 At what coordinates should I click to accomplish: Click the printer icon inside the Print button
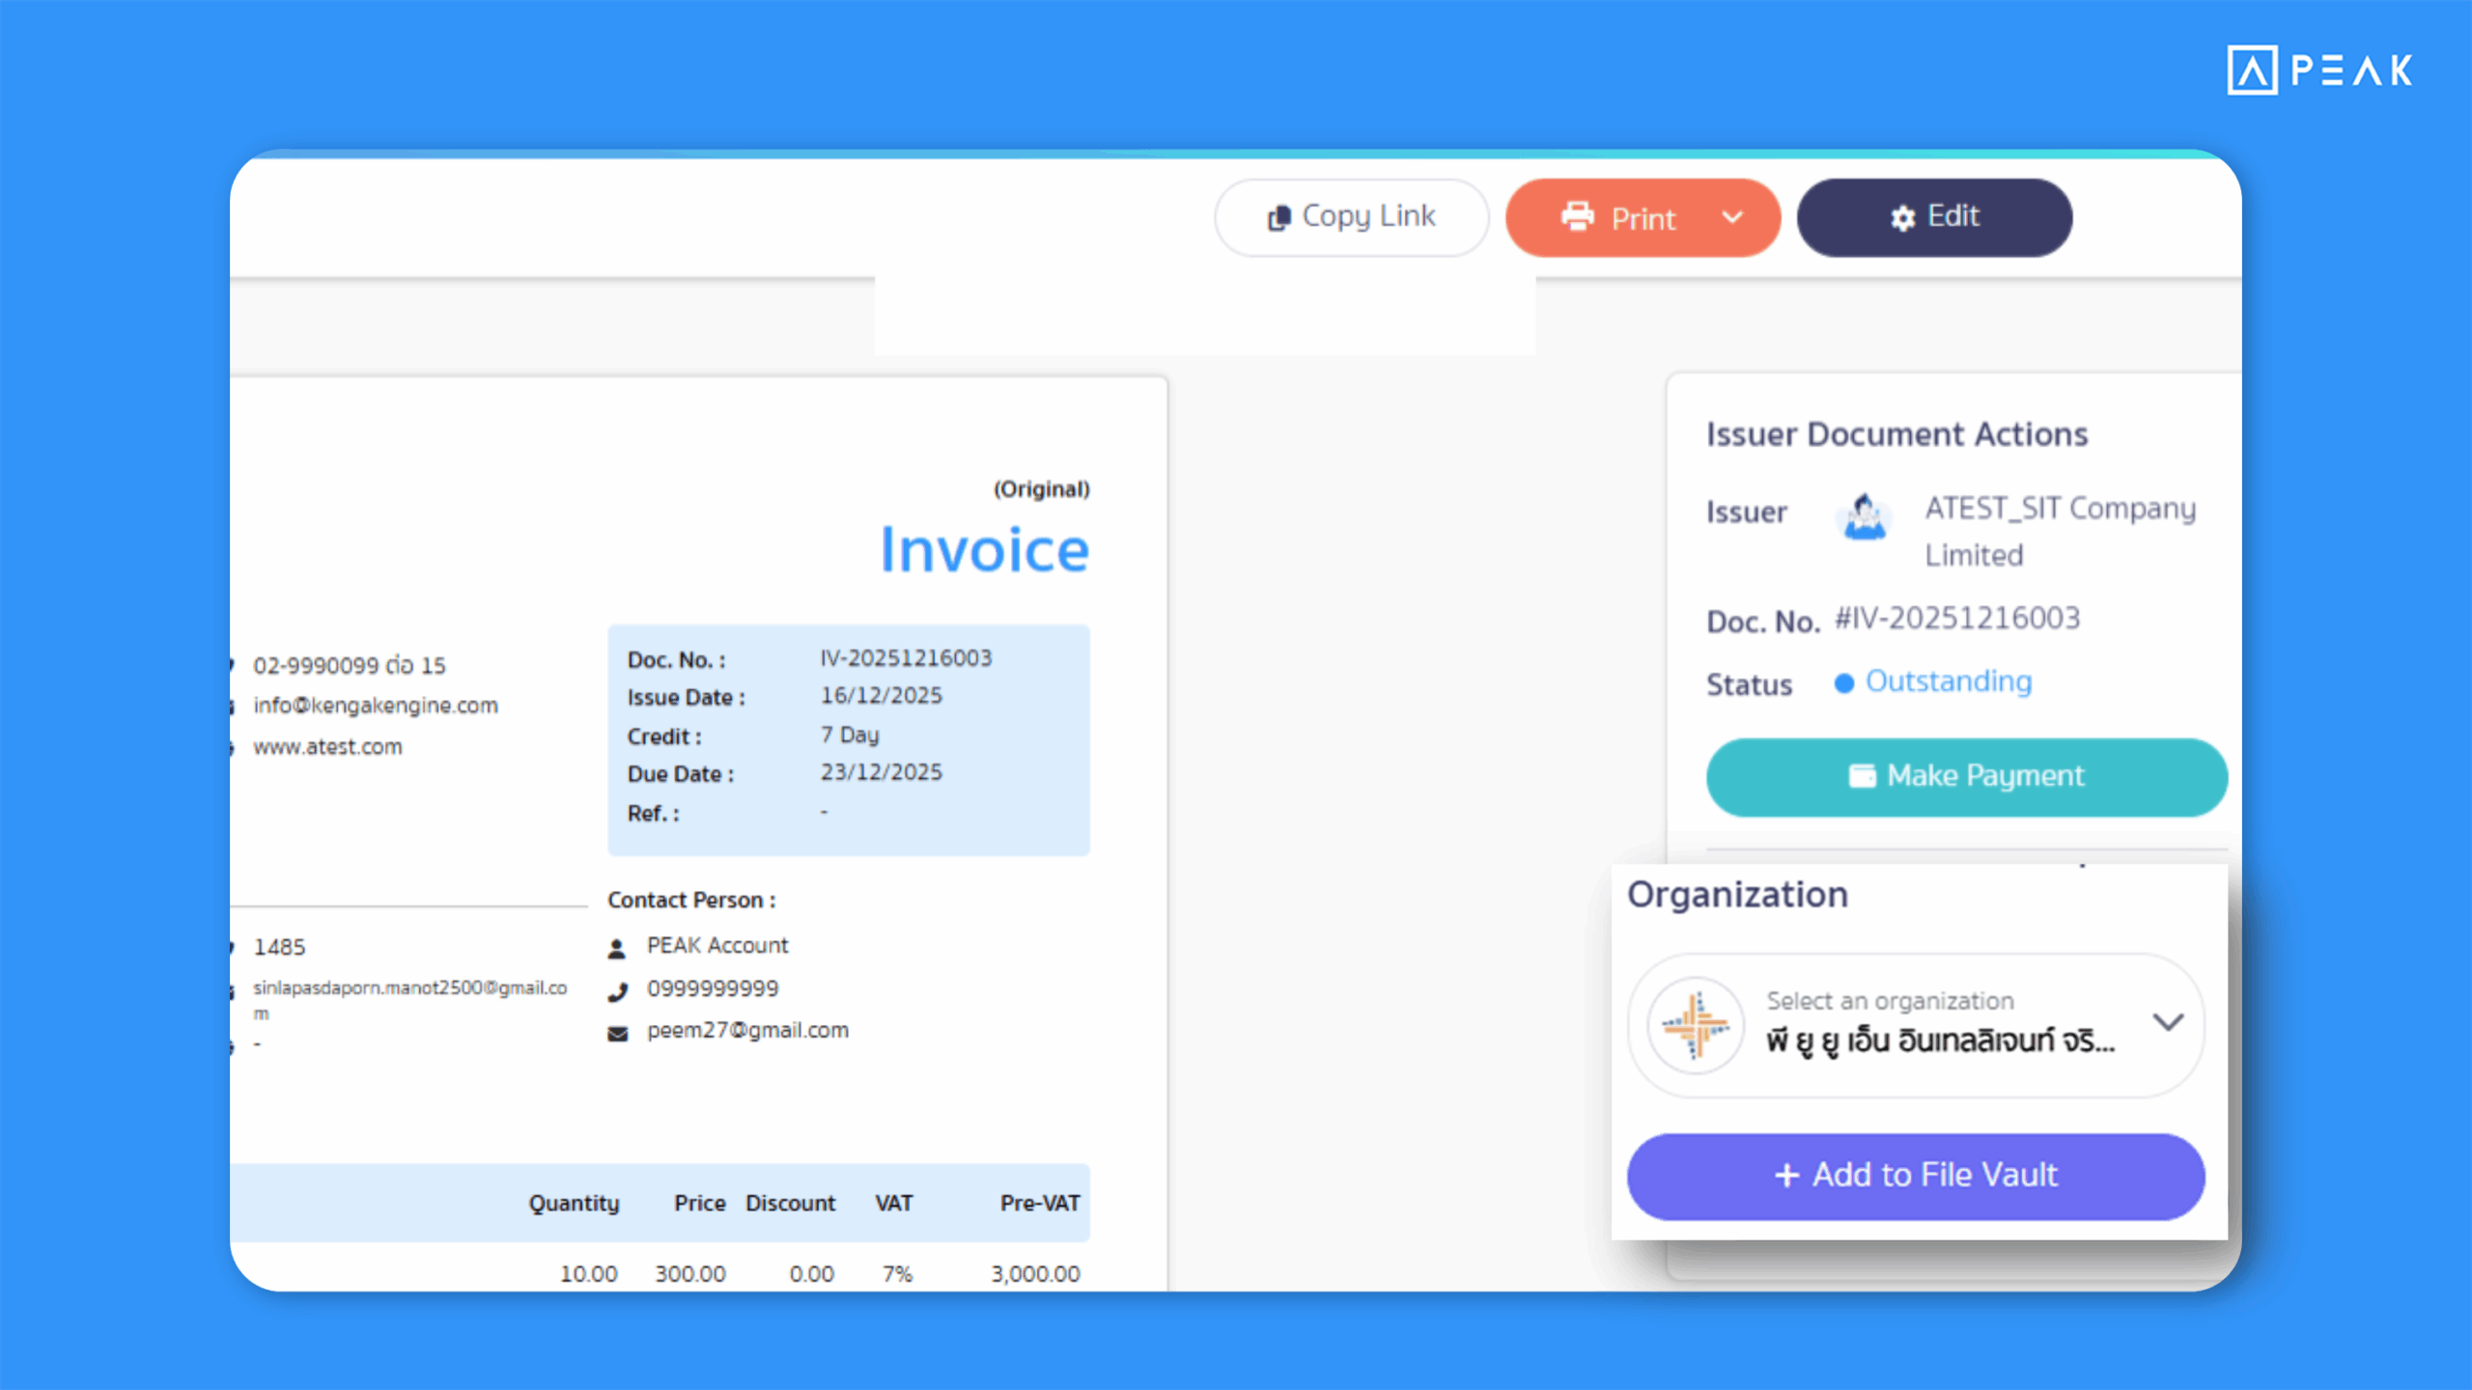point(1578,218)
